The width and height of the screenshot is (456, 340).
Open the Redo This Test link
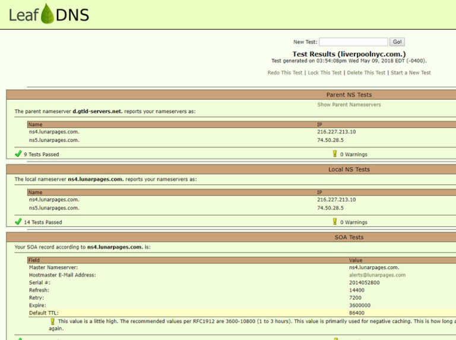pyautogui.click(x=285, y=73)
